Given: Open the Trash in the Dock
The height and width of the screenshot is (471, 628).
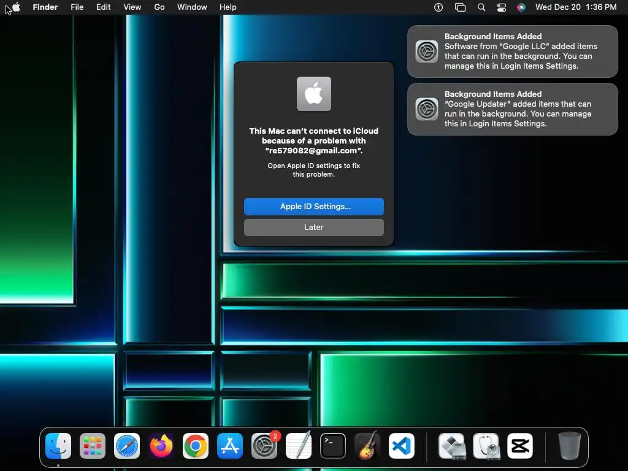Looking at the screenshot, I should pyautogui.click(x=570, y=446).
